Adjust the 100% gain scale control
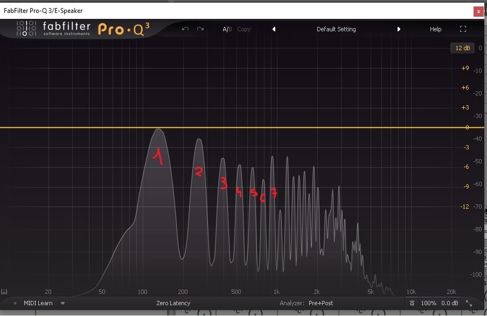The height and width of the screenshot is (316, 487). click(x=429, y=303)
